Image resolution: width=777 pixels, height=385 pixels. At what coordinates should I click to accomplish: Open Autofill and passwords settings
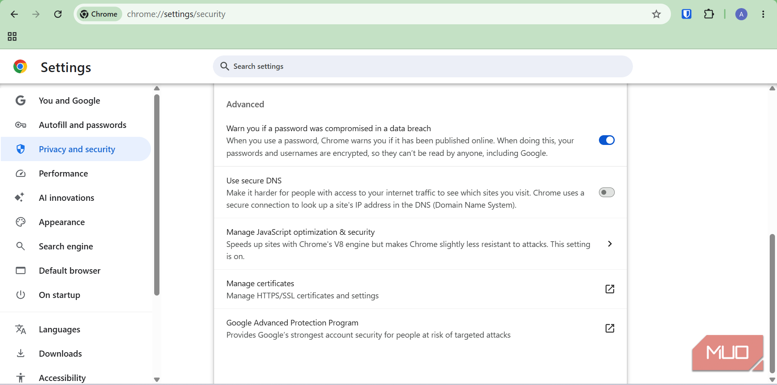coord(76,125)
